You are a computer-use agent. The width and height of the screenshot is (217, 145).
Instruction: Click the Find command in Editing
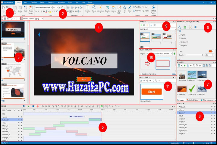(x=145, y=7)
